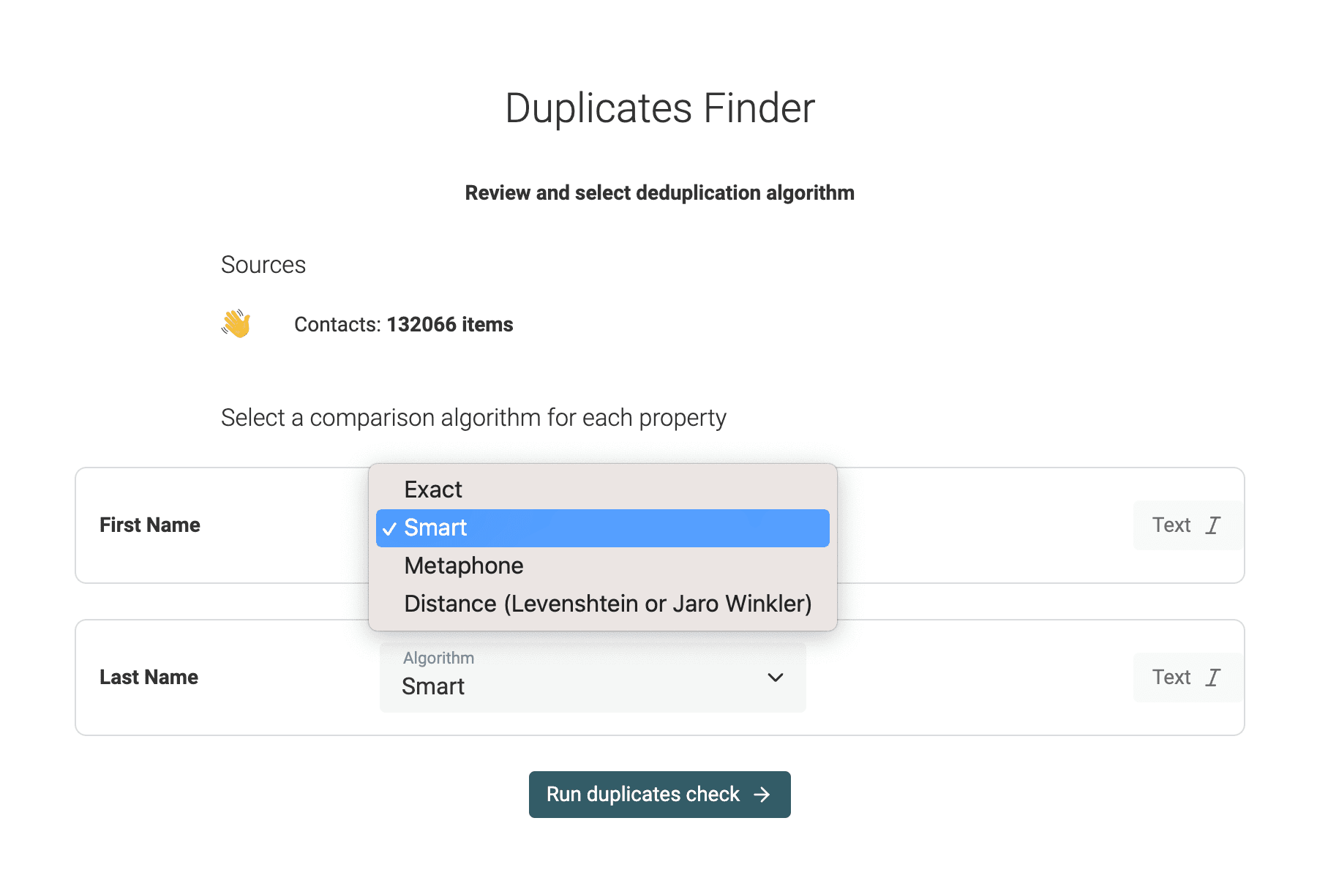Click the arrow icon inside Run duplicates check button
1317x878 pixels.
[x=762, y=794]
